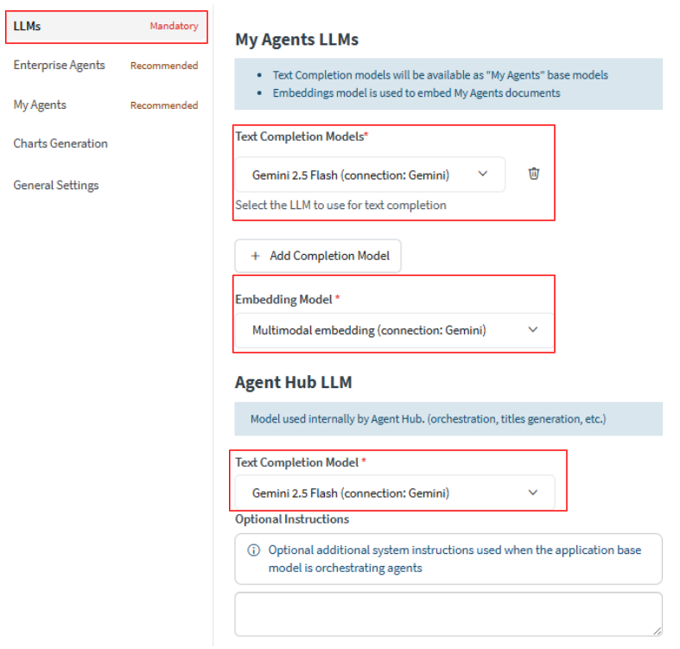Delete the Gemini 2.5 Flash completion model

[x=534, y=174]
